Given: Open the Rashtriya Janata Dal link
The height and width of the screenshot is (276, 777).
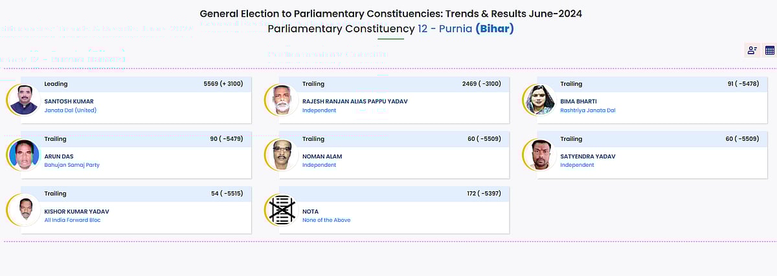Looking at the screenshot, I should (587, 111).
